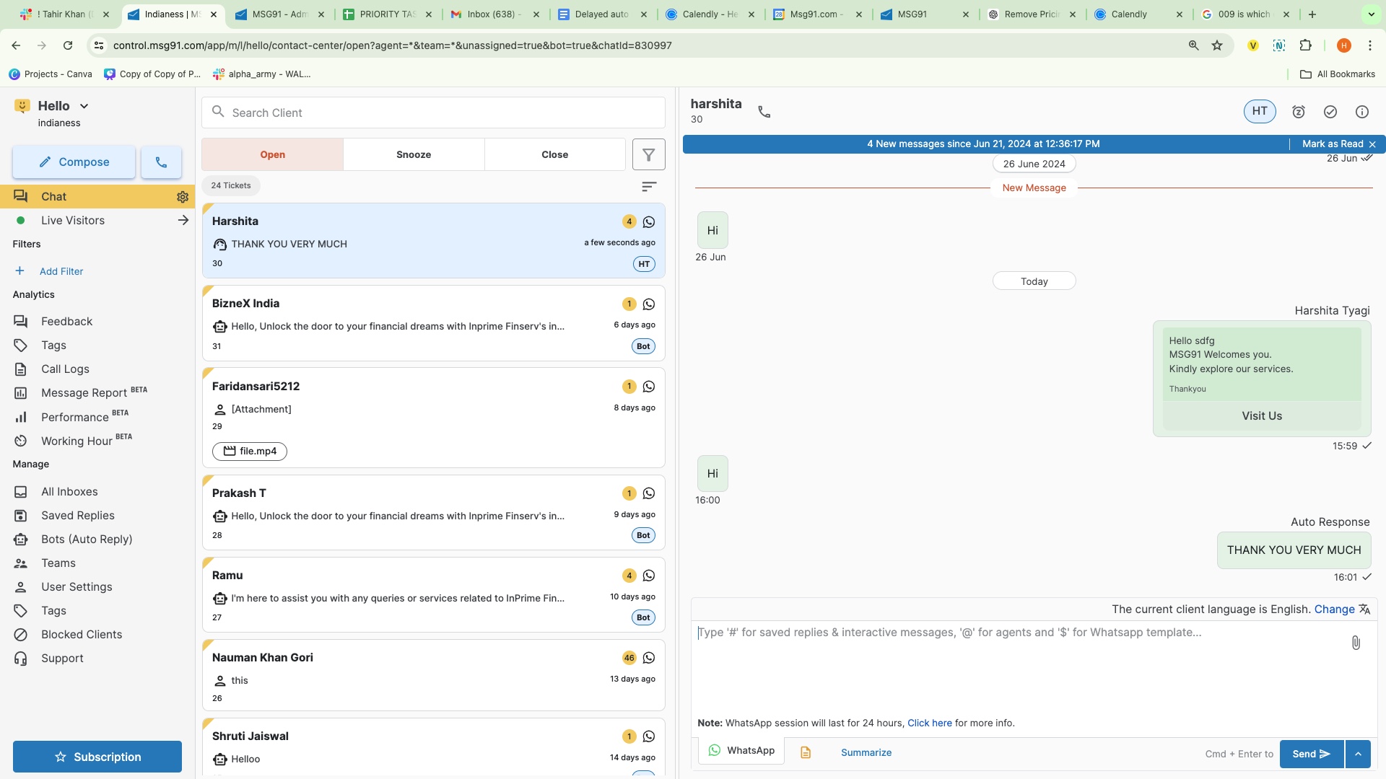Screen dimensions: 1386x779
Task: Open the Ramu ticket
Action: [433, 594]
